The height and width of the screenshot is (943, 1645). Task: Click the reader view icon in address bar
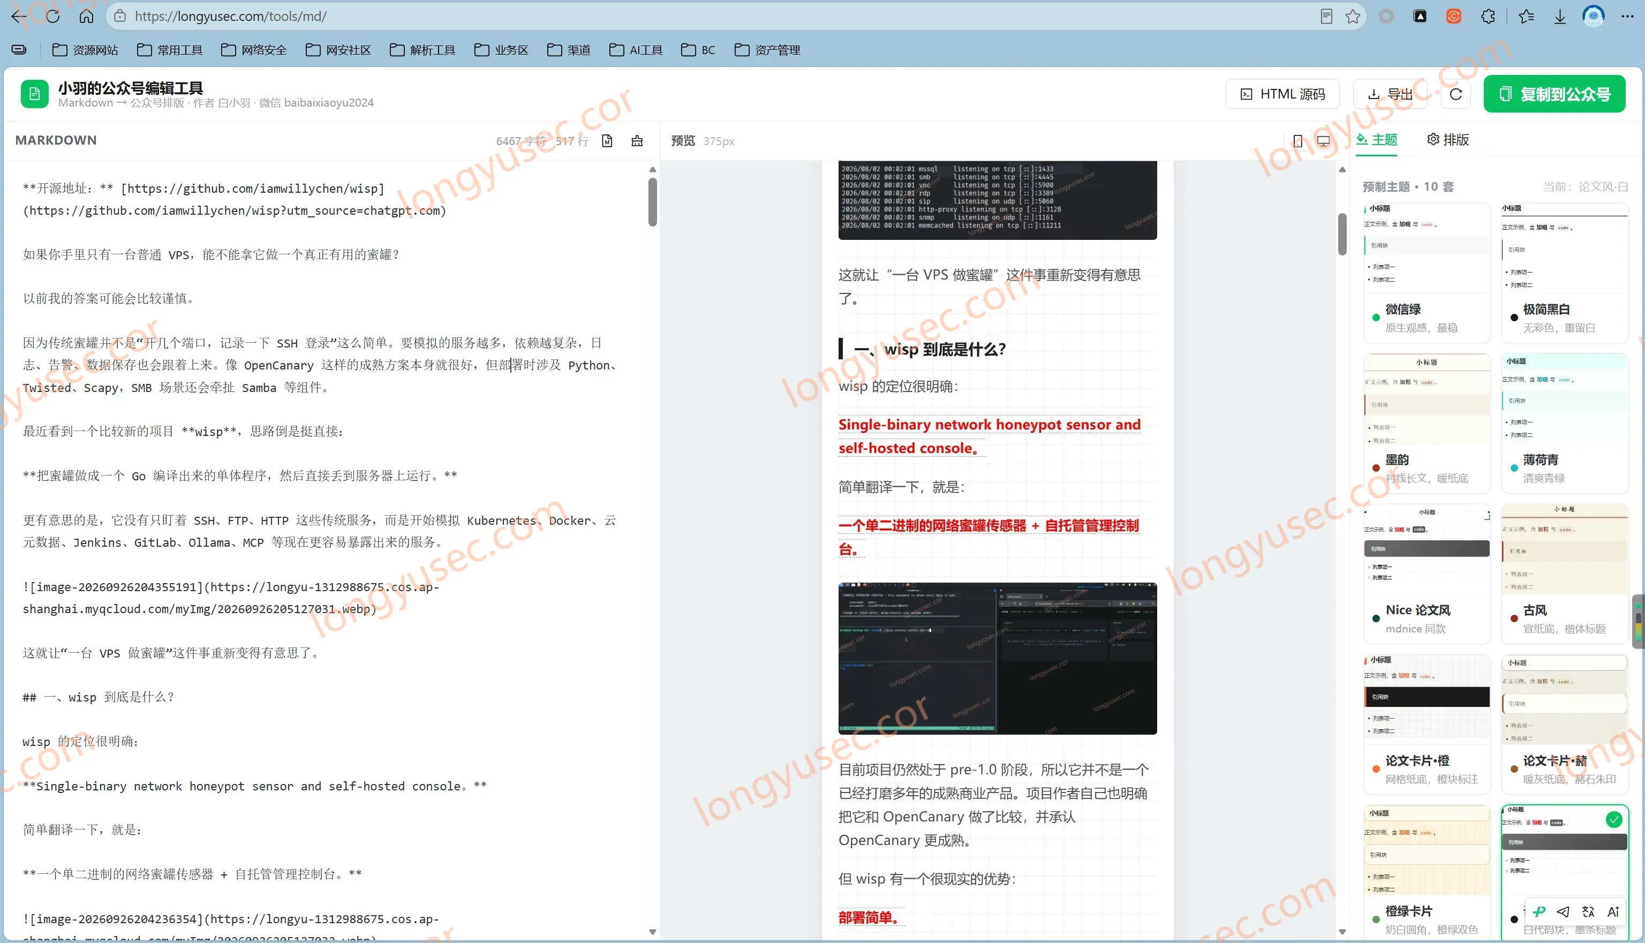point(1326,16)
